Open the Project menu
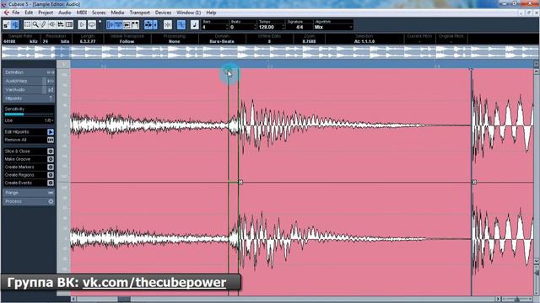The width and height of the screenshot is (540, 303). pyautogui.click(x=46, y=13)
